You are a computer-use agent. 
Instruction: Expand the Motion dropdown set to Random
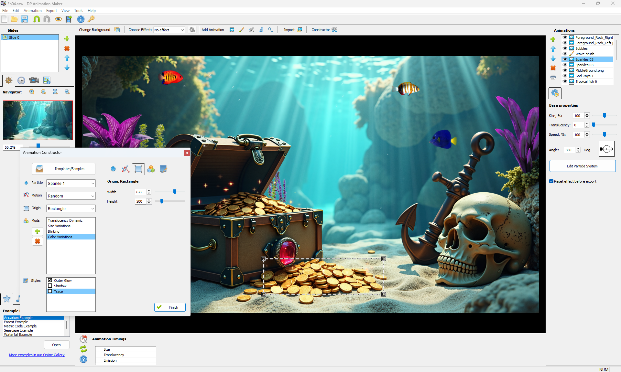click(x=71, y=196)
